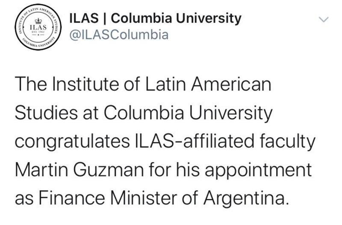Click the "ILAS" lettering inside the seal

tap(38, 27)
